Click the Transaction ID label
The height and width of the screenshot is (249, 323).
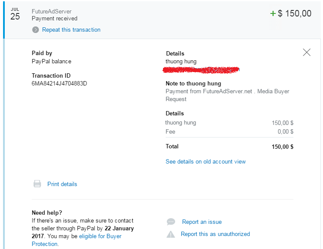tap(51, 75)
